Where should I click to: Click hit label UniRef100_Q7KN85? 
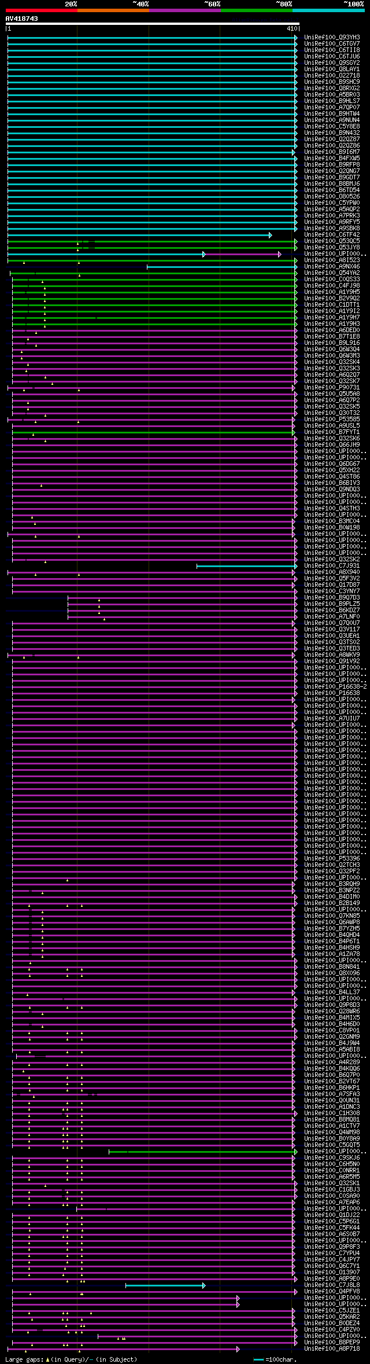pyautogui.click(x=332, y=916)
